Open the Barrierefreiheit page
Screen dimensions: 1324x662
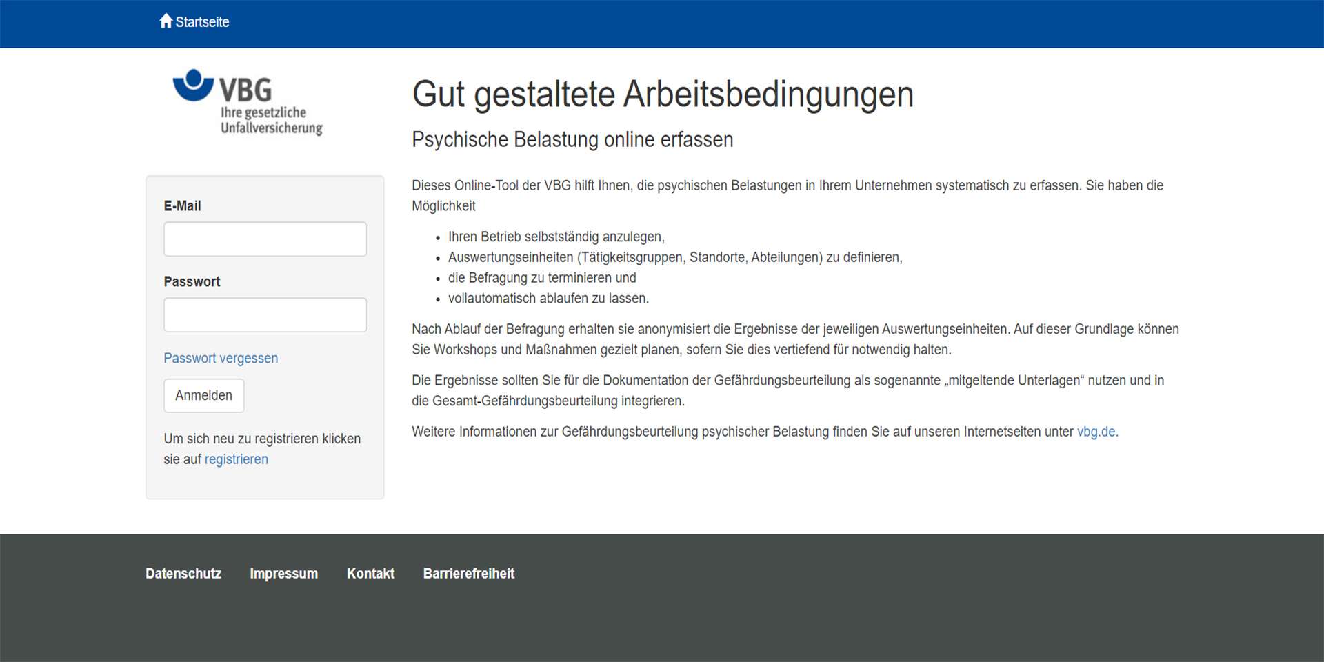[468, 573]
